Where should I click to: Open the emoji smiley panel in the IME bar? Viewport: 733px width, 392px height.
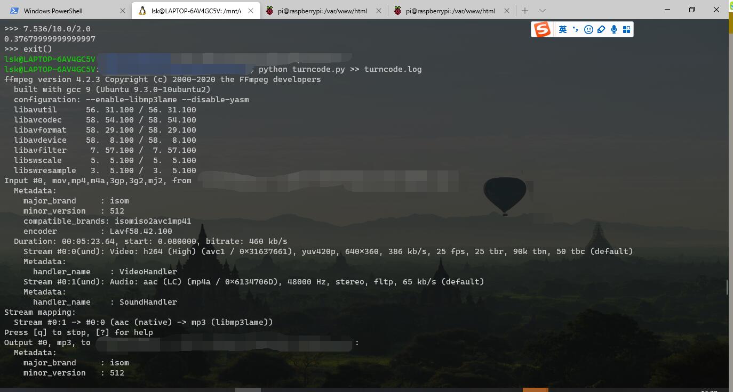pos(588,30)
